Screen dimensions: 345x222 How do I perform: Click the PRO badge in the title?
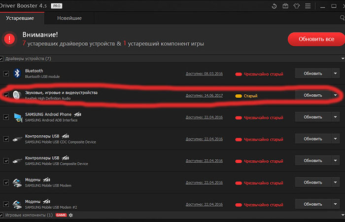57,6
